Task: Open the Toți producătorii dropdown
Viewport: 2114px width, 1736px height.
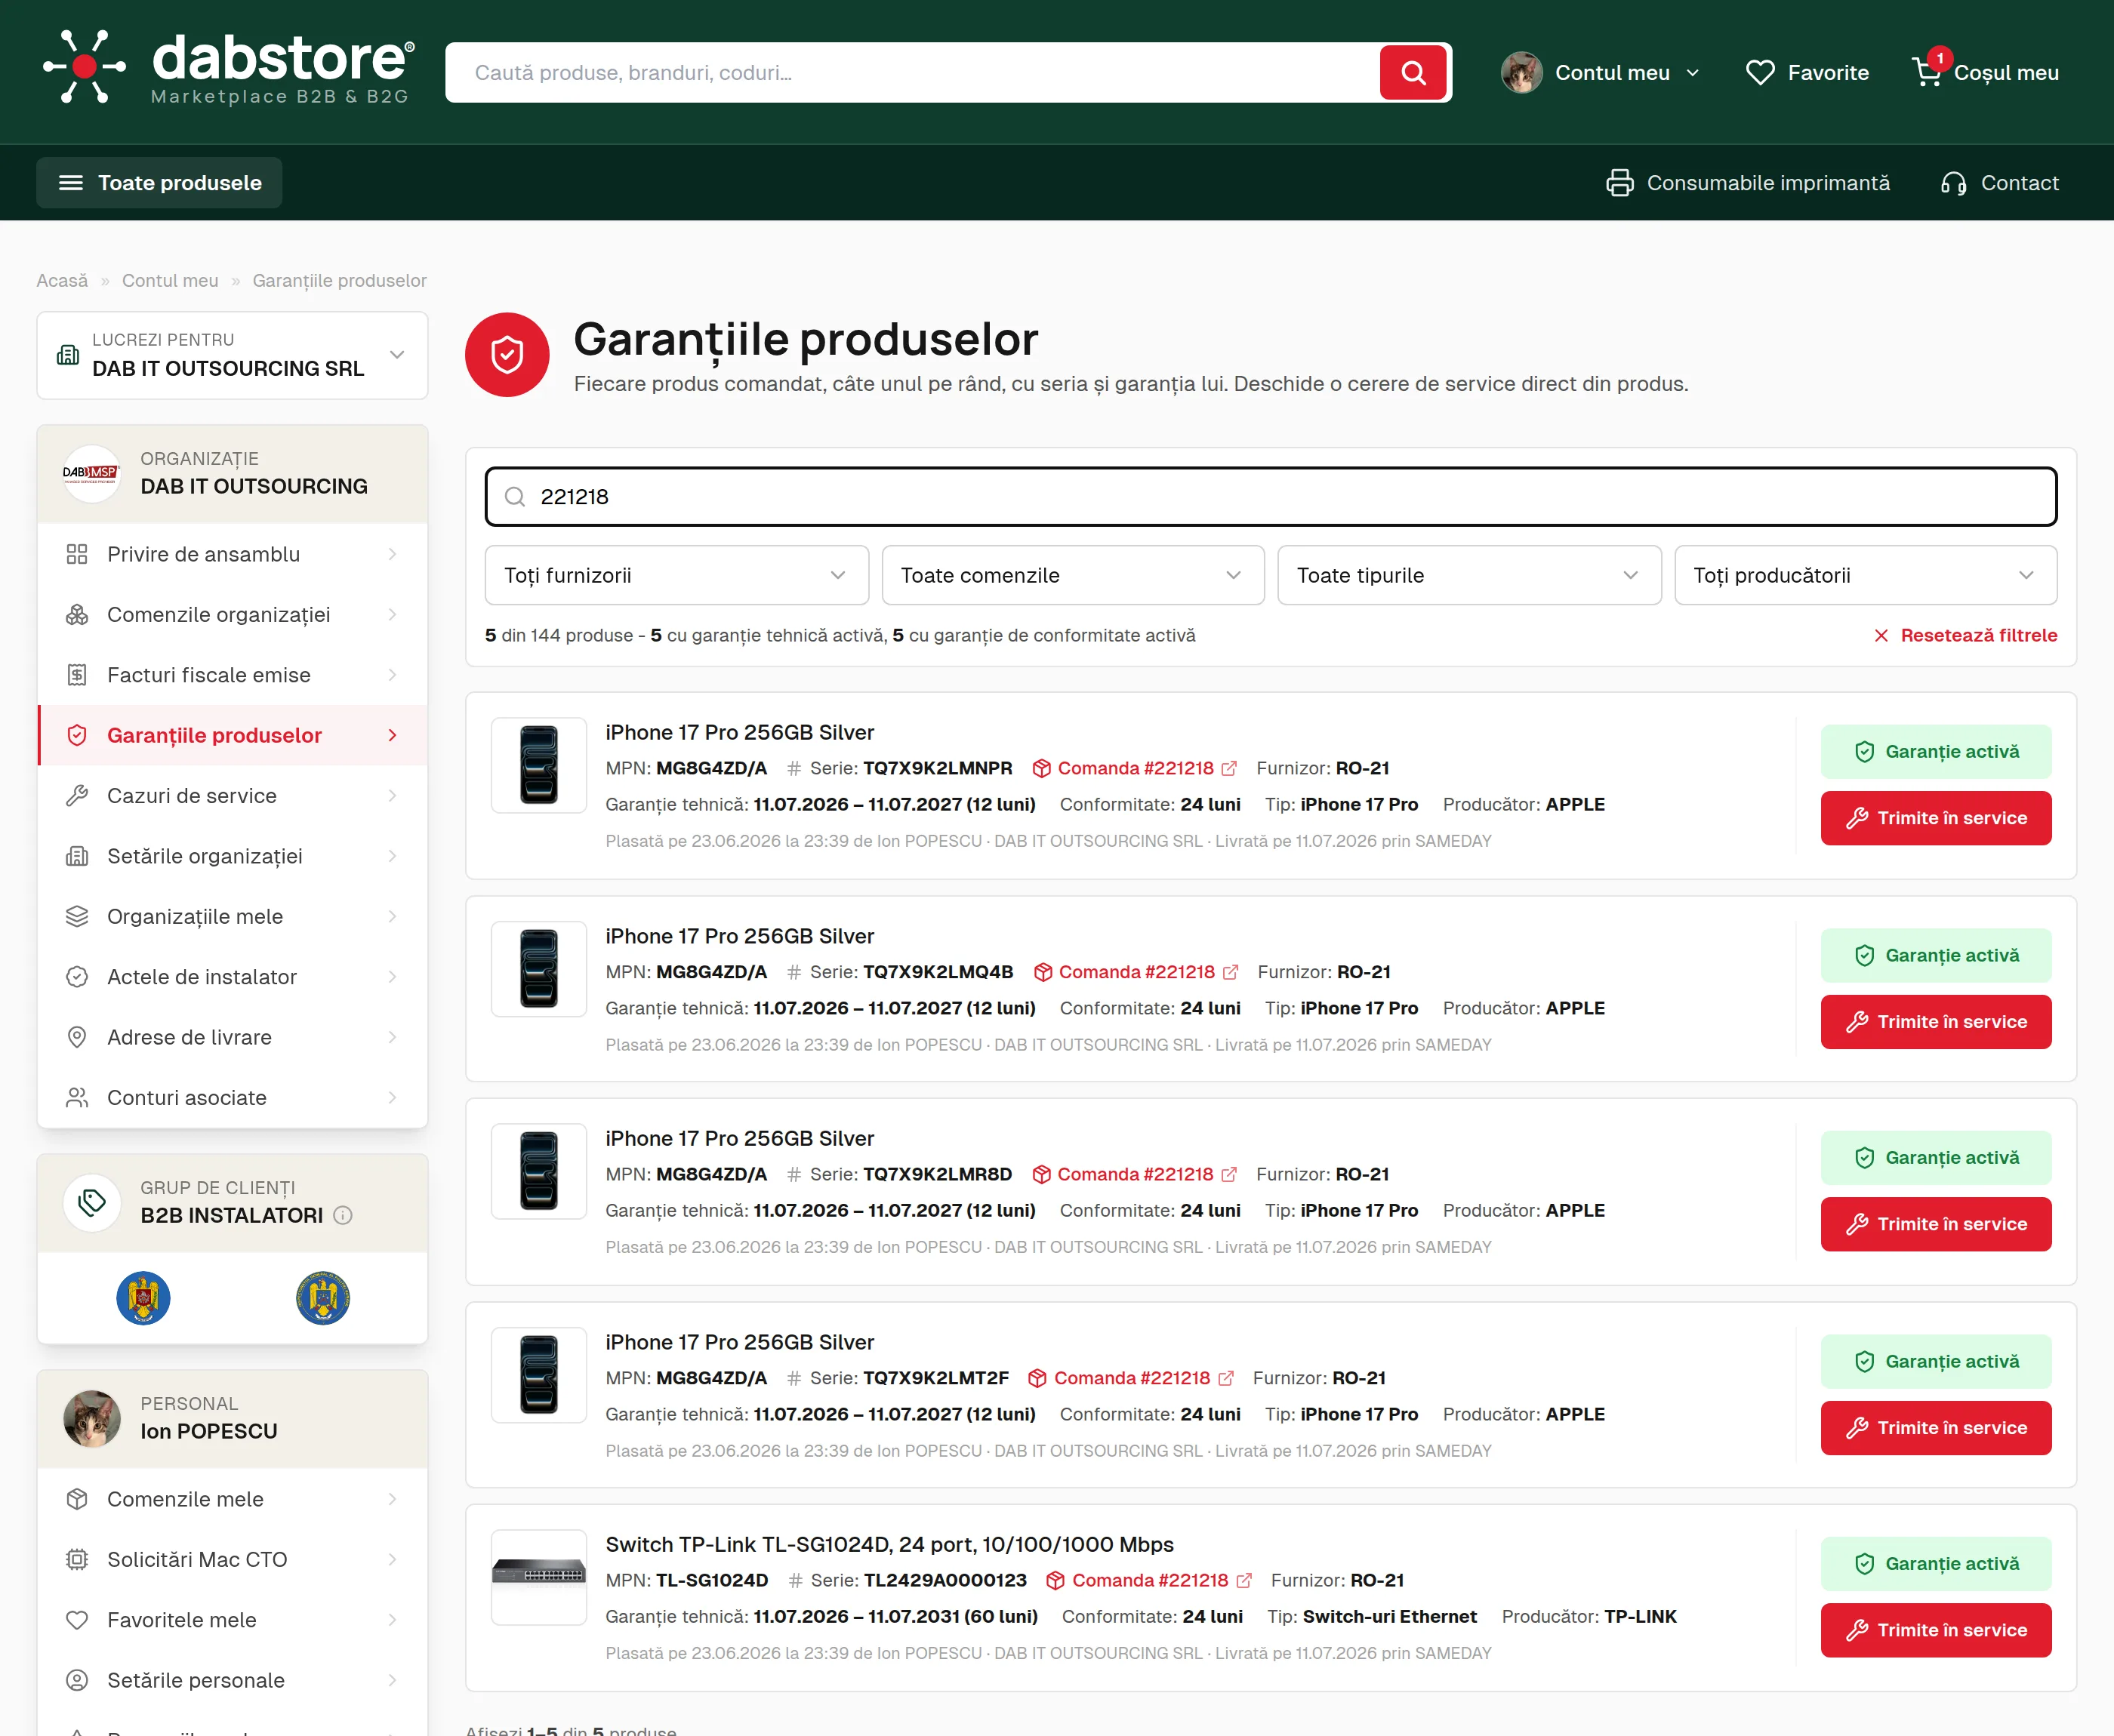Action: pyautogui.click(x=1866, y=575)
